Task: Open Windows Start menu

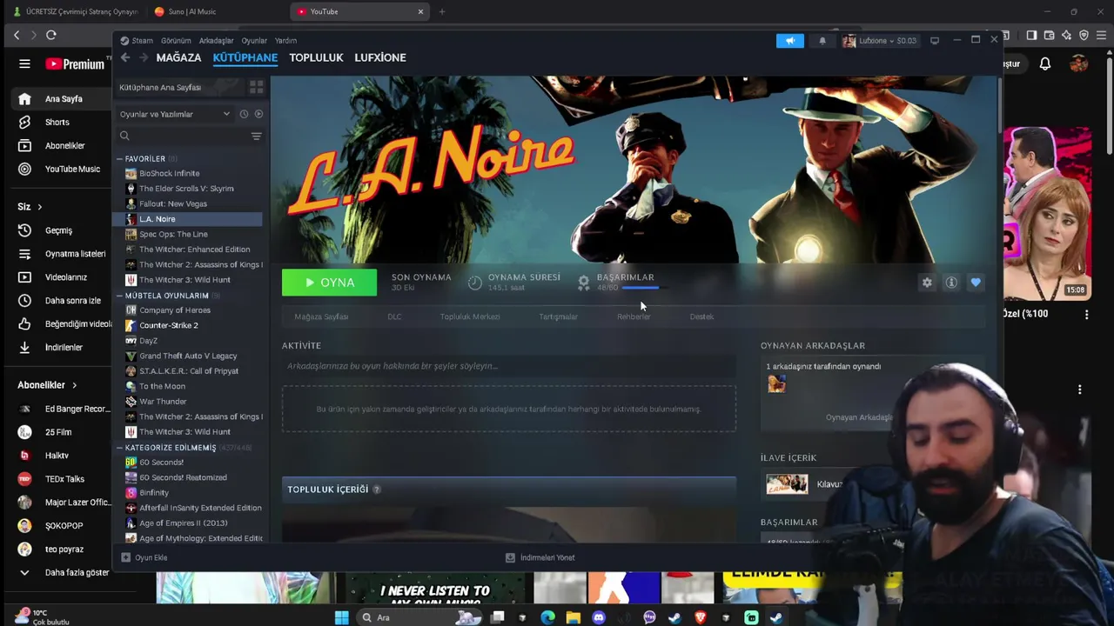Action: coord(342,617)
